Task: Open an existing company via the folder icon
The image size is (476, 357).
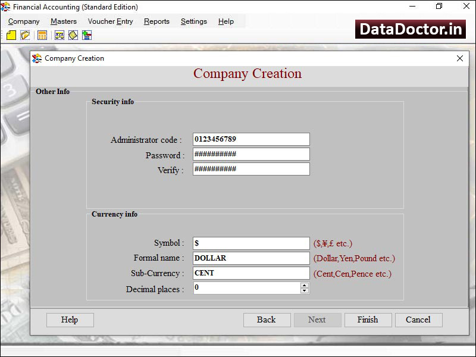Action: pyautogui.click(x=25, y=35)
